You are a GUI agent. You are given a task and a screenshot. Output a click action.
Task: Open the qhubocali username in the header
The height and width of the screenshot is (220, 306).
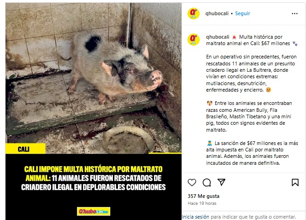[217, 13]
